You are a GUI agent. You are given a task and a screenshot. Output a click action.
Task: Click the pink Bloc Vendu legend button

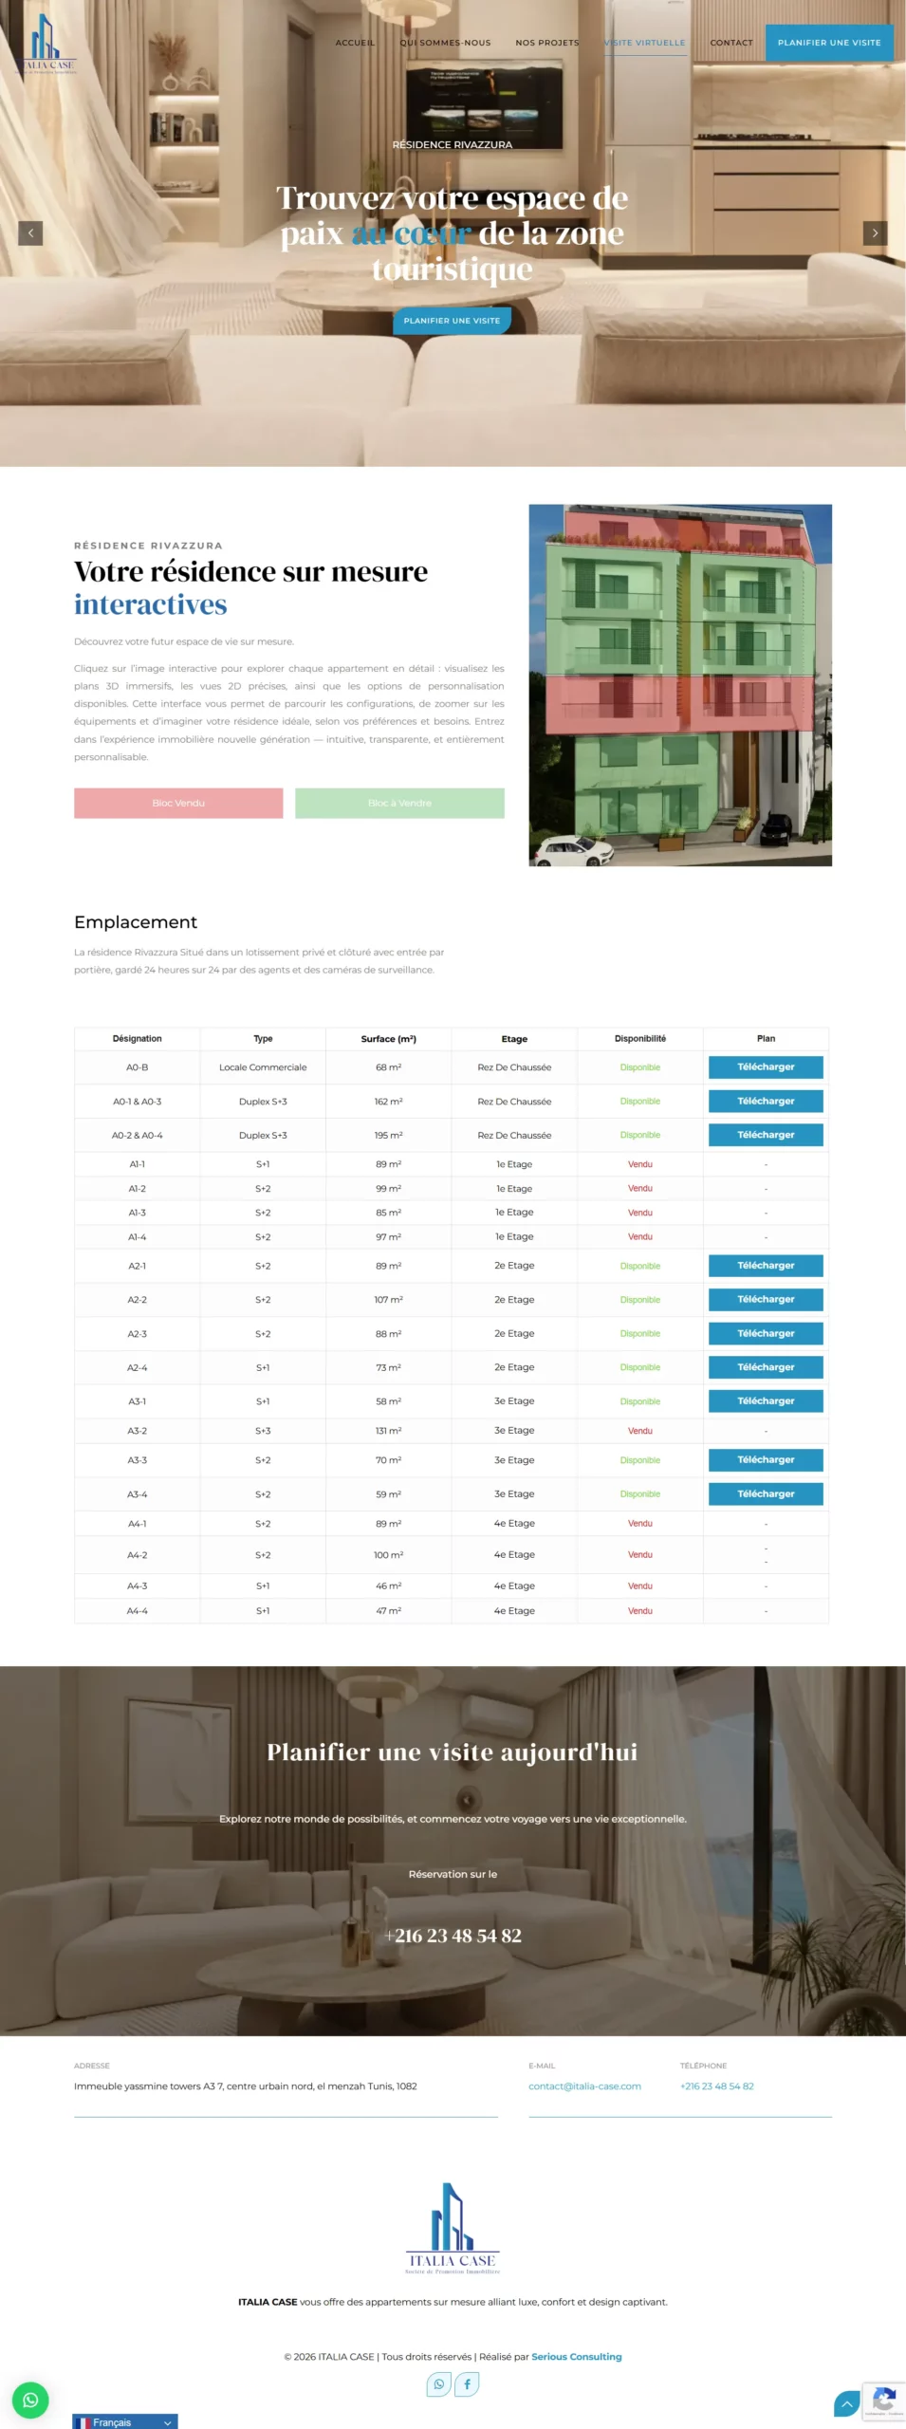pos(178,803)
